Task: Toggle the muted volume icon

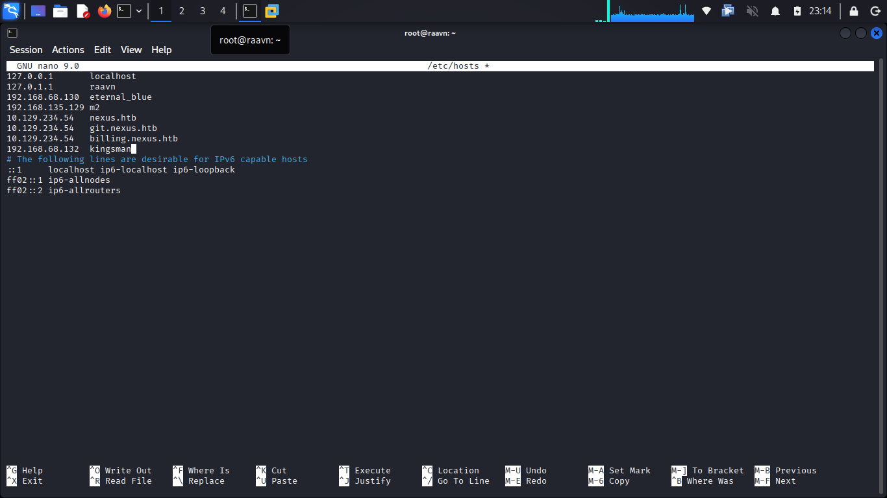Action: (x=752, y=11)
